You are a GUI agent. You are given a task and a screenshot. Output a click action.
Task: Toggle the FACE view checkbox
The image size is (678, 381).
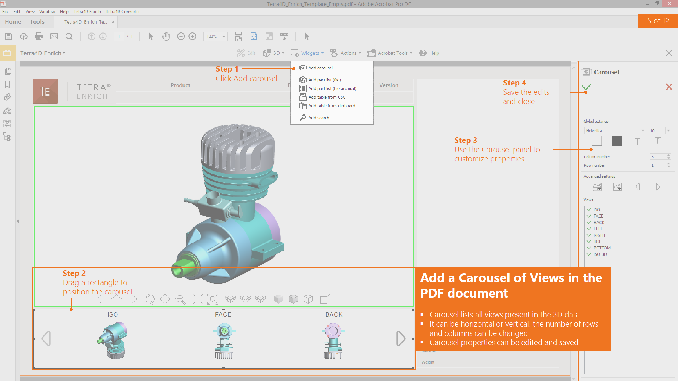pos(589,216)
